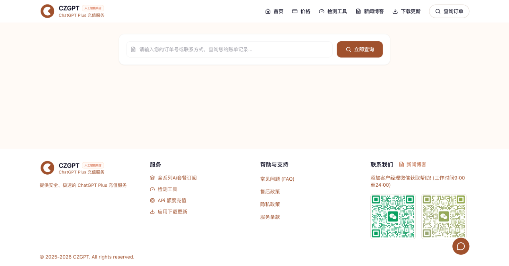Open the floating chat bubble button
509x266 pixels.
(x=461, y=246)
